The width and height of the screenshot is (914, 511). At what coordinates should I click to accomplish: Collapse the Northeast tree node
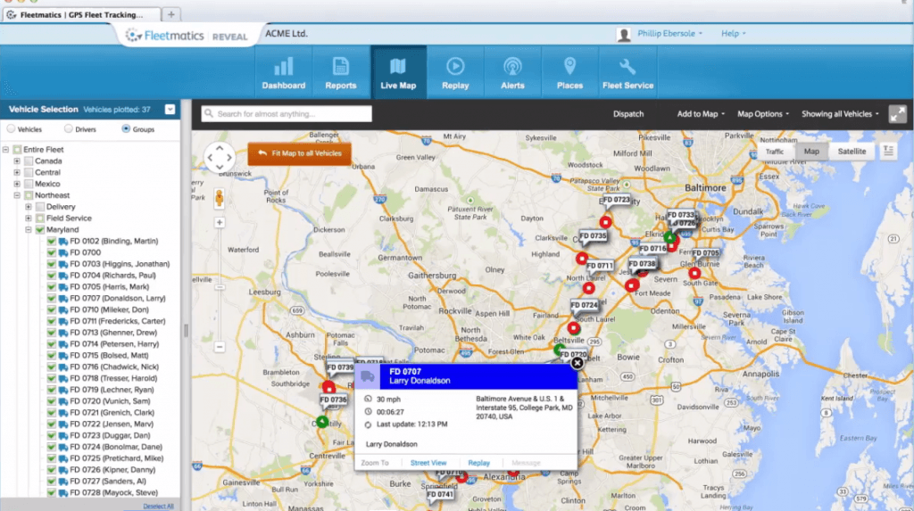tap(17, 195)
